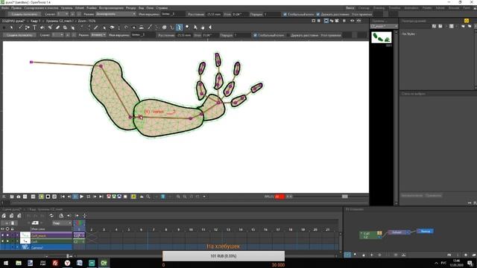
Task: Open Yandex Browser from the taskbar
Action: tap(67, 263)
